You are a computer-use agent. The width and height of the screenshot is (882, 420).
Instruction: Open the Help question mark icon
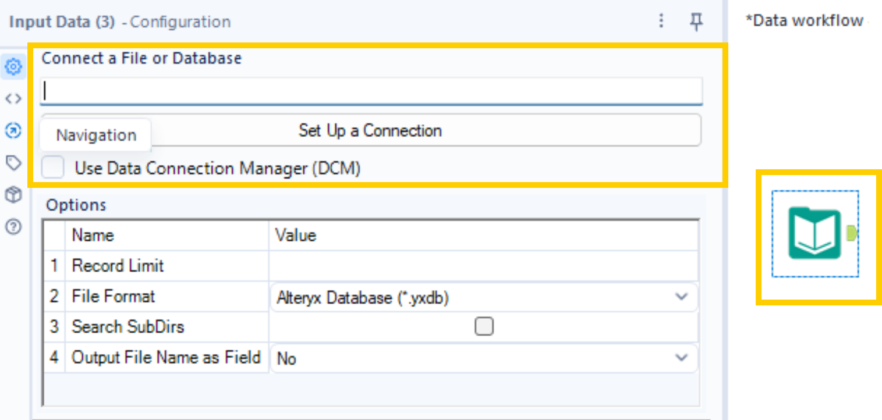pos(13,226)
